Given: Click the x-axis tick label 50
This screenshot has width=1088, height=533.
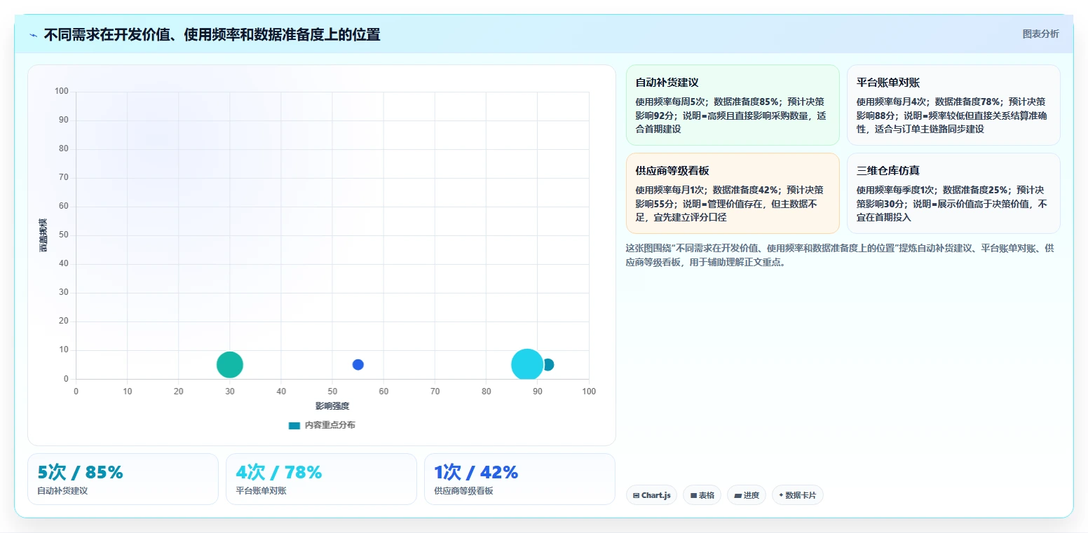Looking at the screenshot, I should click(332, 392).
